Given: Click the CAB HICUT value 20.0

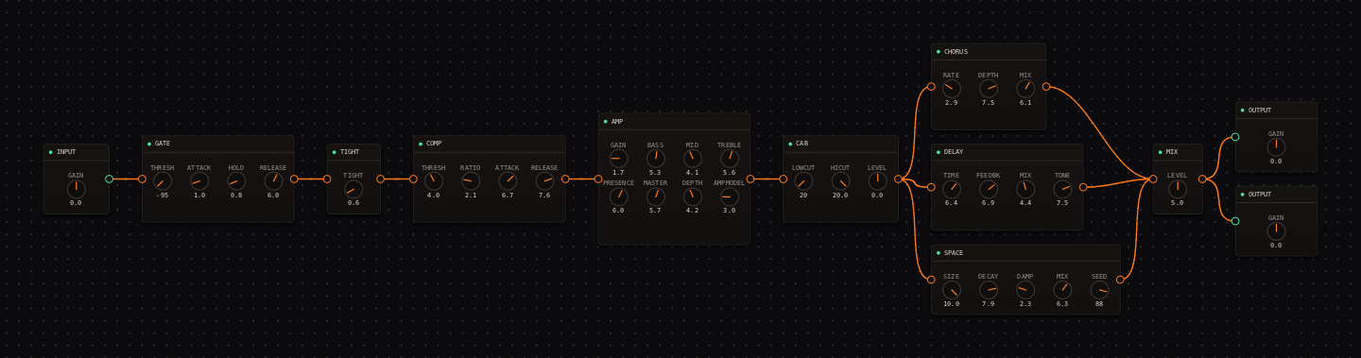Looking at the screenshot, I should (840, 196).
